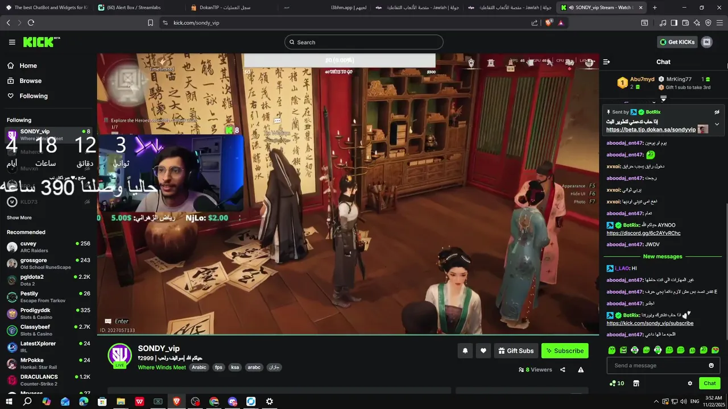This screenshot has height=409, width=728.
Task: Open the browser main menu
Action: (720, 23)
